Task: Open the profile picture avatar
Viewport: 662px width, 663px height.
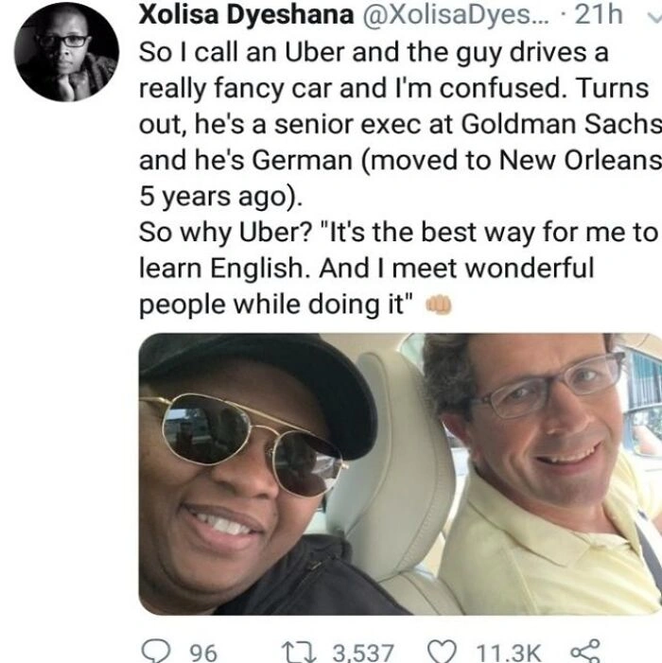Action: coord(67,51)
